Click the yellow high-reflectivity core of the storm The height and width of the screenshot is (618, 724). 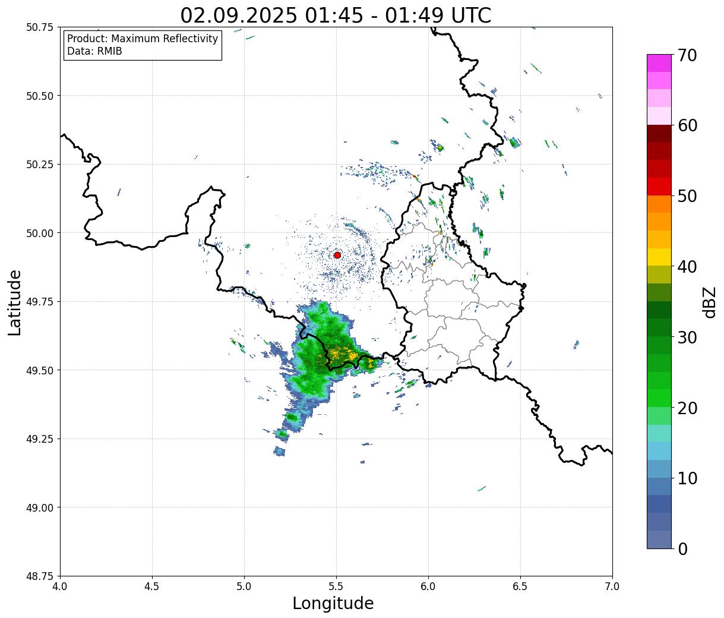pyautogui.click(x=343, y=355)
